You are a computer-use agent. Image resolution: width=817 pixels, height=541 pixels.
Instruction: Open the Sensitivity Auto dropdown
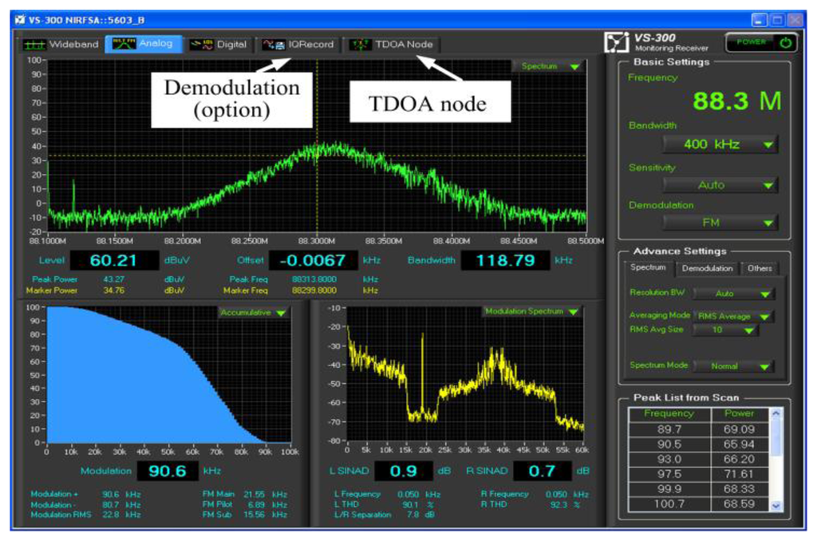click(720, 185)
